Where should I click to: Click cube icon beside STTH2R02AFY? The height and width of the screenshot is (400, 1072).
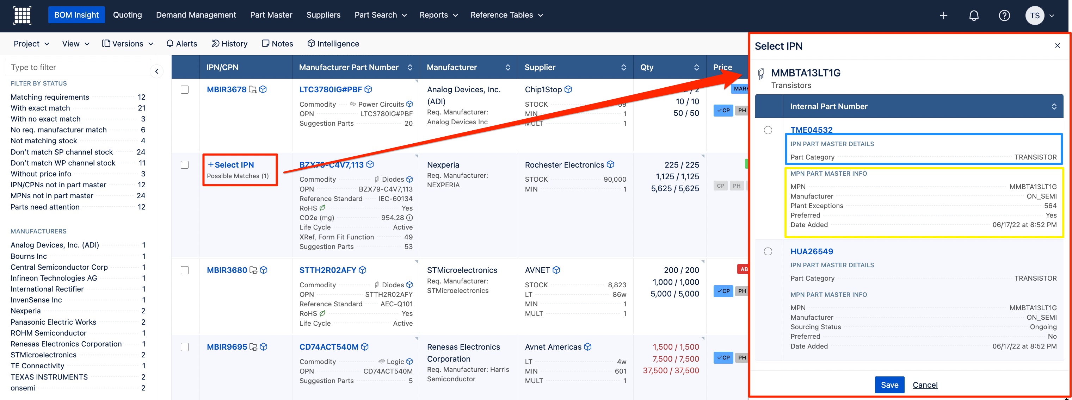click(363, 270)
